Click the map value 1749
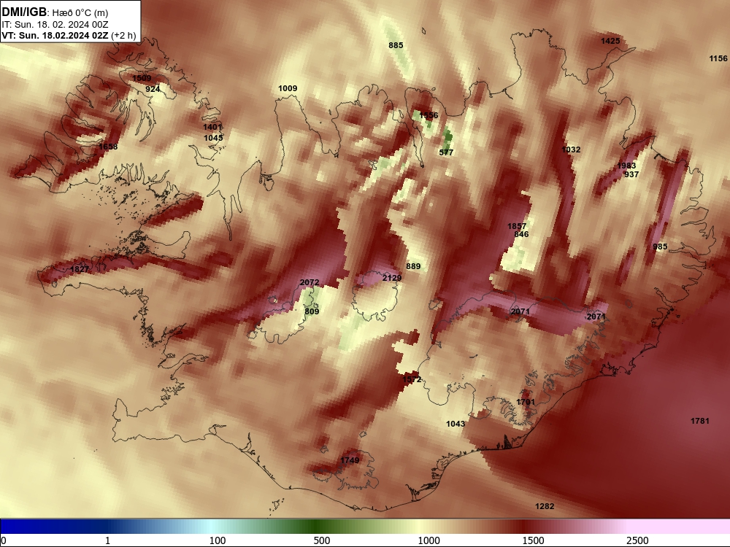 [x=350, y=460]
